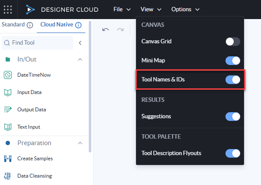Enable the Canvas Grid toggle
Screen dimensions: 261x185
[x=232, y=42]
